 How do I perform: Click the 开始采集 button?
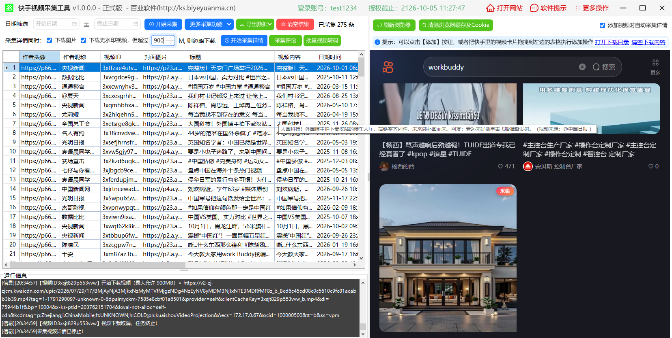[163, 24]
